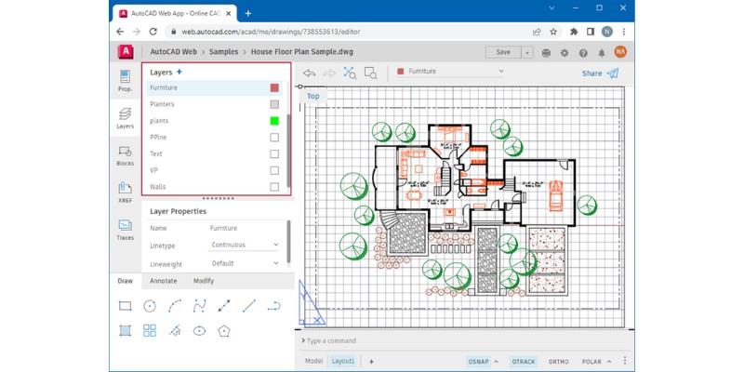Go to Samples breadcrumb folder
The height and width of the screenshot is (372, 744).
pyautogui.click(x=223, y=52)
